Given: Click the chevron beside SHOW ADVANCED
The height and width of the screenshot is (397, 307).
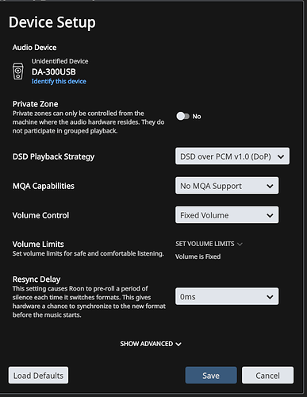Looking at the screenshot, I should pyautogui.click(x=178, y=344).
